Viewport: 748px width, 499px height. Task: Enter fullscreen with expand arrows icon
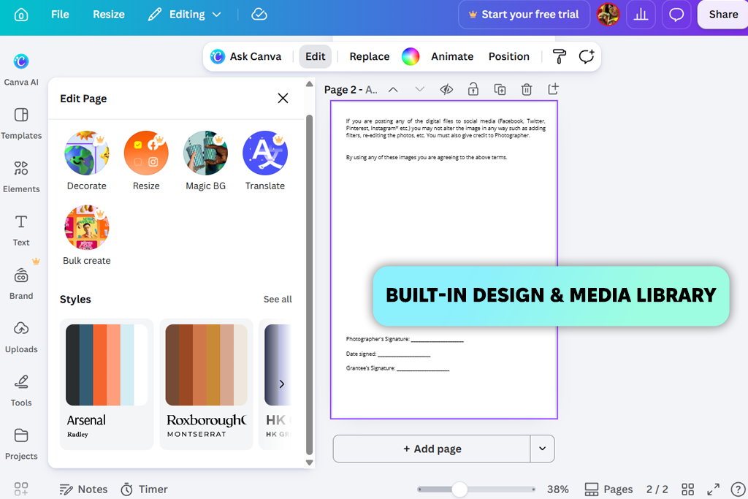[x=713, y=490]
